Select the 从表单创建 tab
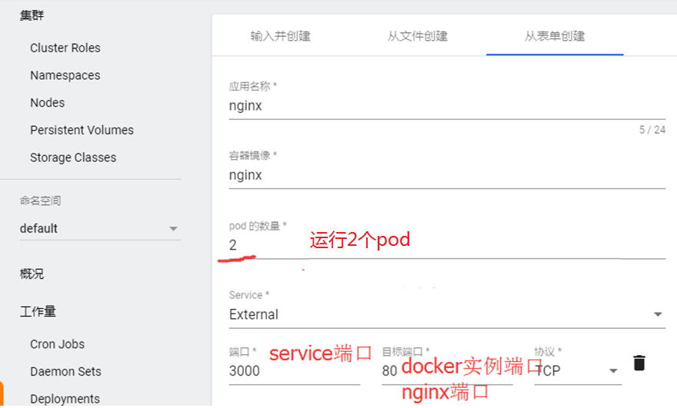 coord(555,36)
